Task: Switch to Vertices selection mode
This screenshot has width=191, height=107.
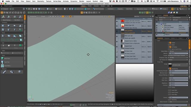Action: [41, 9]
